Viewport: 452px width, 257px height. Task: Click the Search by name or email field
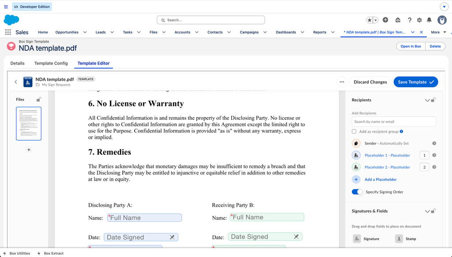point(394,122)
